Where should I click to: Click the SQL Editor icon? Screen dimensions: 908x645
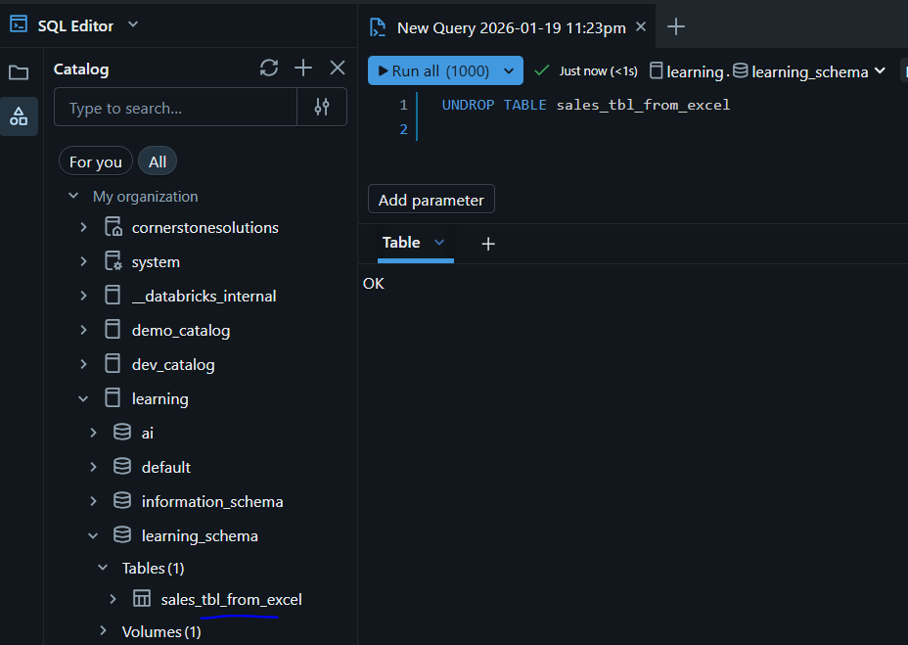(x=19, y=24)
